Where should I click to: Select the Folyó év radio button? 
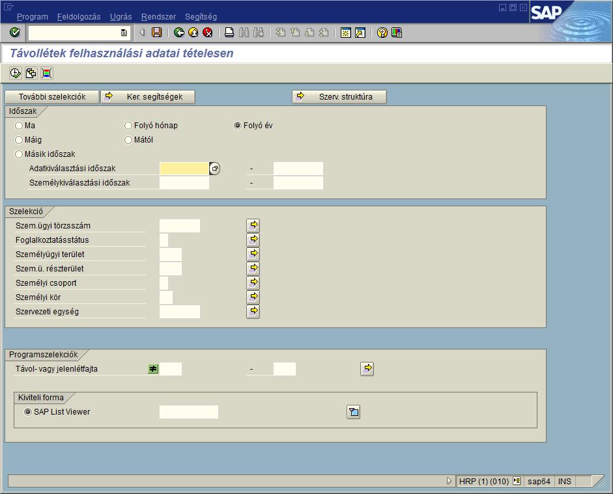coord(237,126)
